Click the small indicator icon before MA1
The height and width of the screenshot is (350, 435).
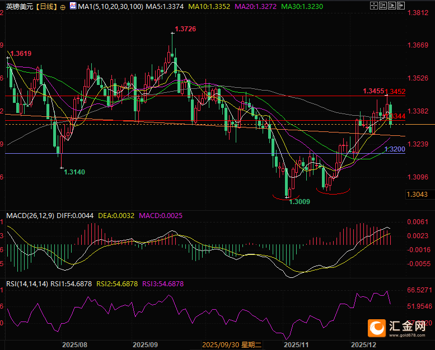[72, 7]
